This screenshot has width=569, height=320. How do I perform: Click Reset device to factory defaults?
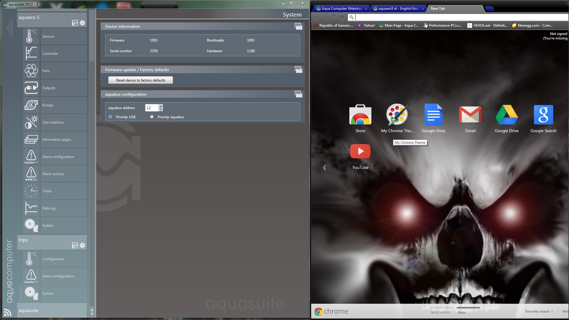tap(140, 80)
